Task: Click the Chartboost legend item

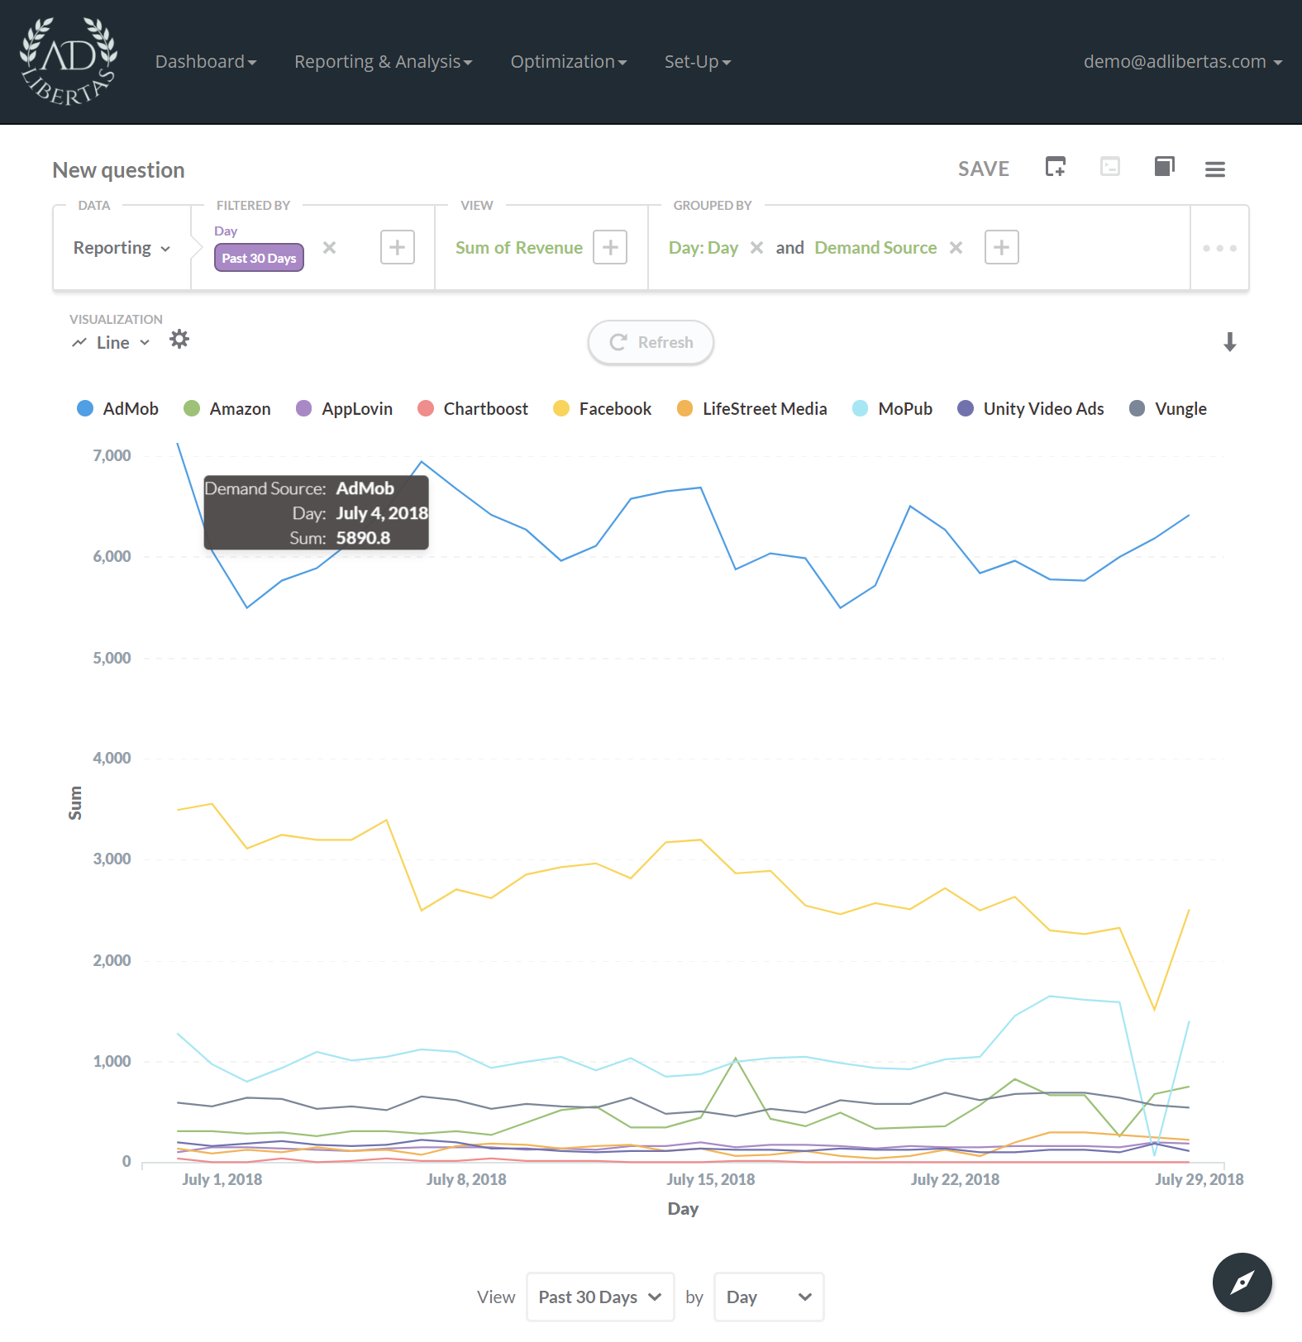Action: 473,408
